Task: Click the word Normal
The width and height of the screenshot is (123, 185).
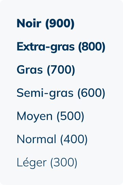Action: [37, 139]
